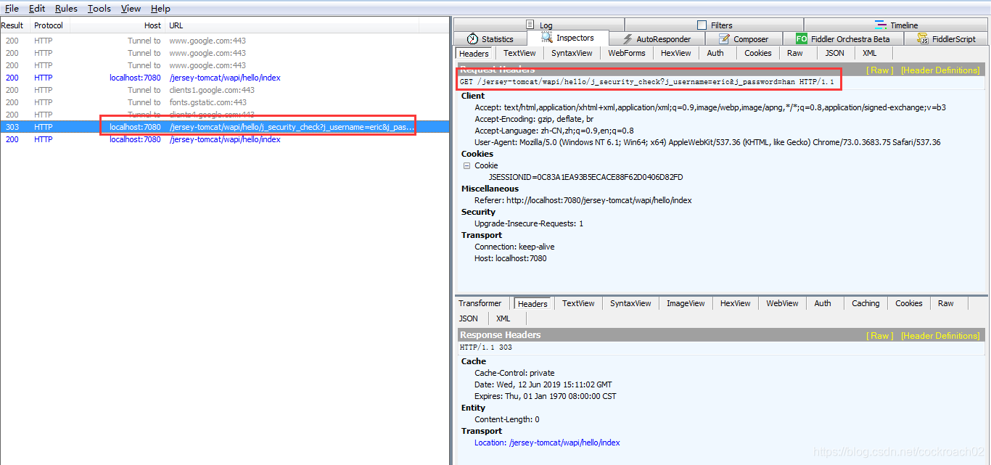The width and height of the screenshot is (991, 465).
Task: Open the Rules menu
Action: pyautogui.click(x=66, y=9)
